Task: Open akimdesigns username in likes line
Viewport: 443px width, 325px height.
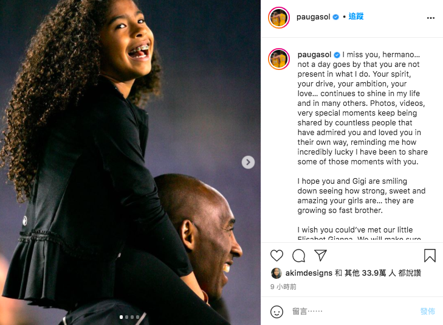Action: click(x=309, y=273)
